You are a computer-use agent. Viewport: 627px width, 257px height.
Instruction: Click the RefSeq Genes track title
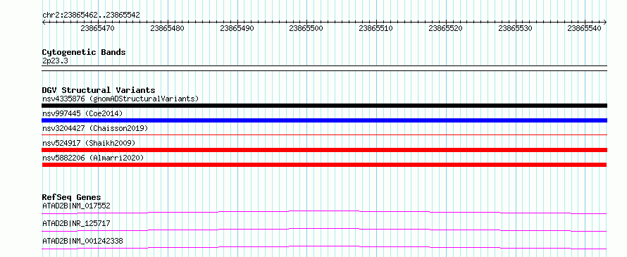[x=71, y=197]
